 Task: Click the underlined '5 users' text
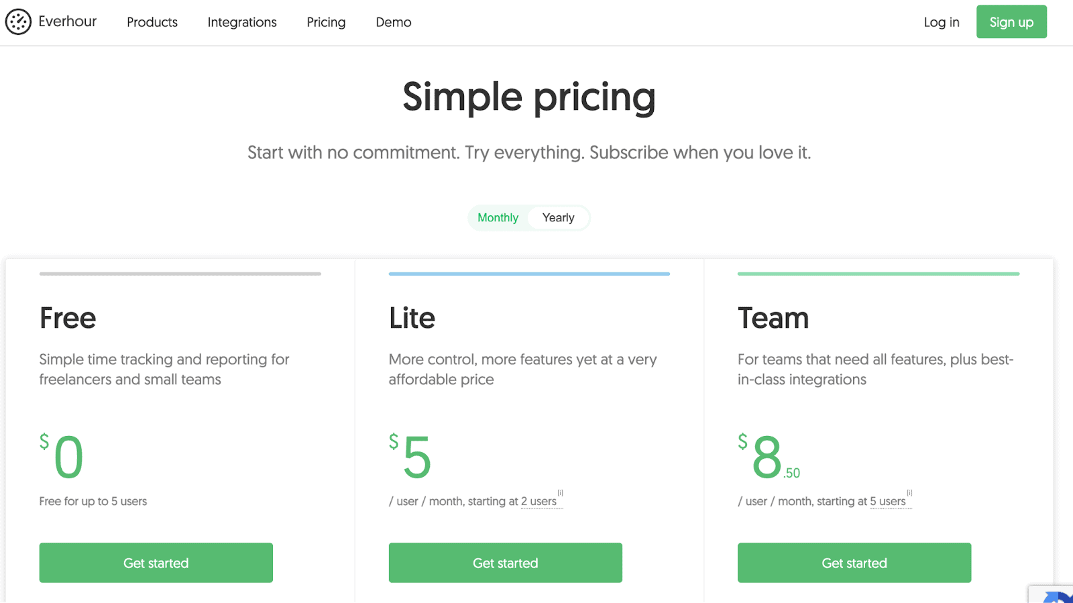(887, 502)
